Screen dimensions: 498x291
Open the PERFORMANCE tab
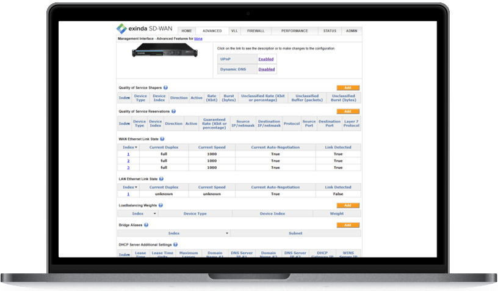tap(294, 30)
